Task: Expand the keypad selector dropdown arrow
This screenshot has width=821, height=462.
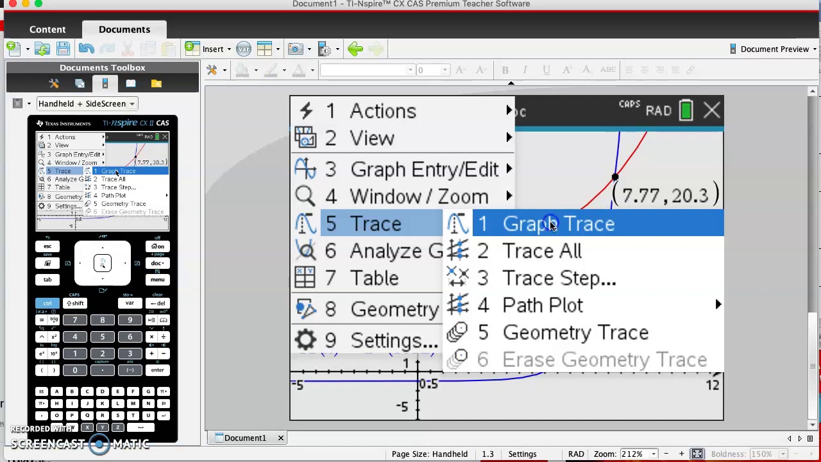Action: coord(28,104)
